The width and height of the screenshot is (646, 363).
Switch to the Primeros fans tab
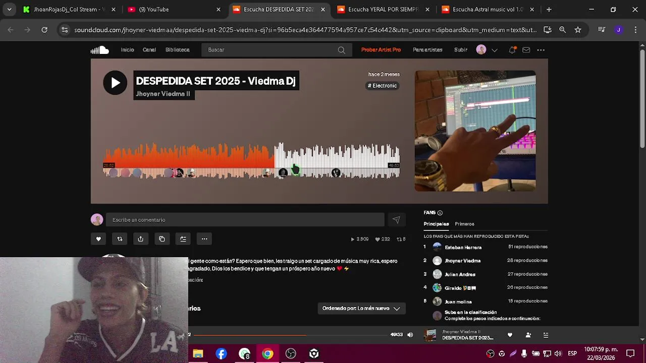464,224
